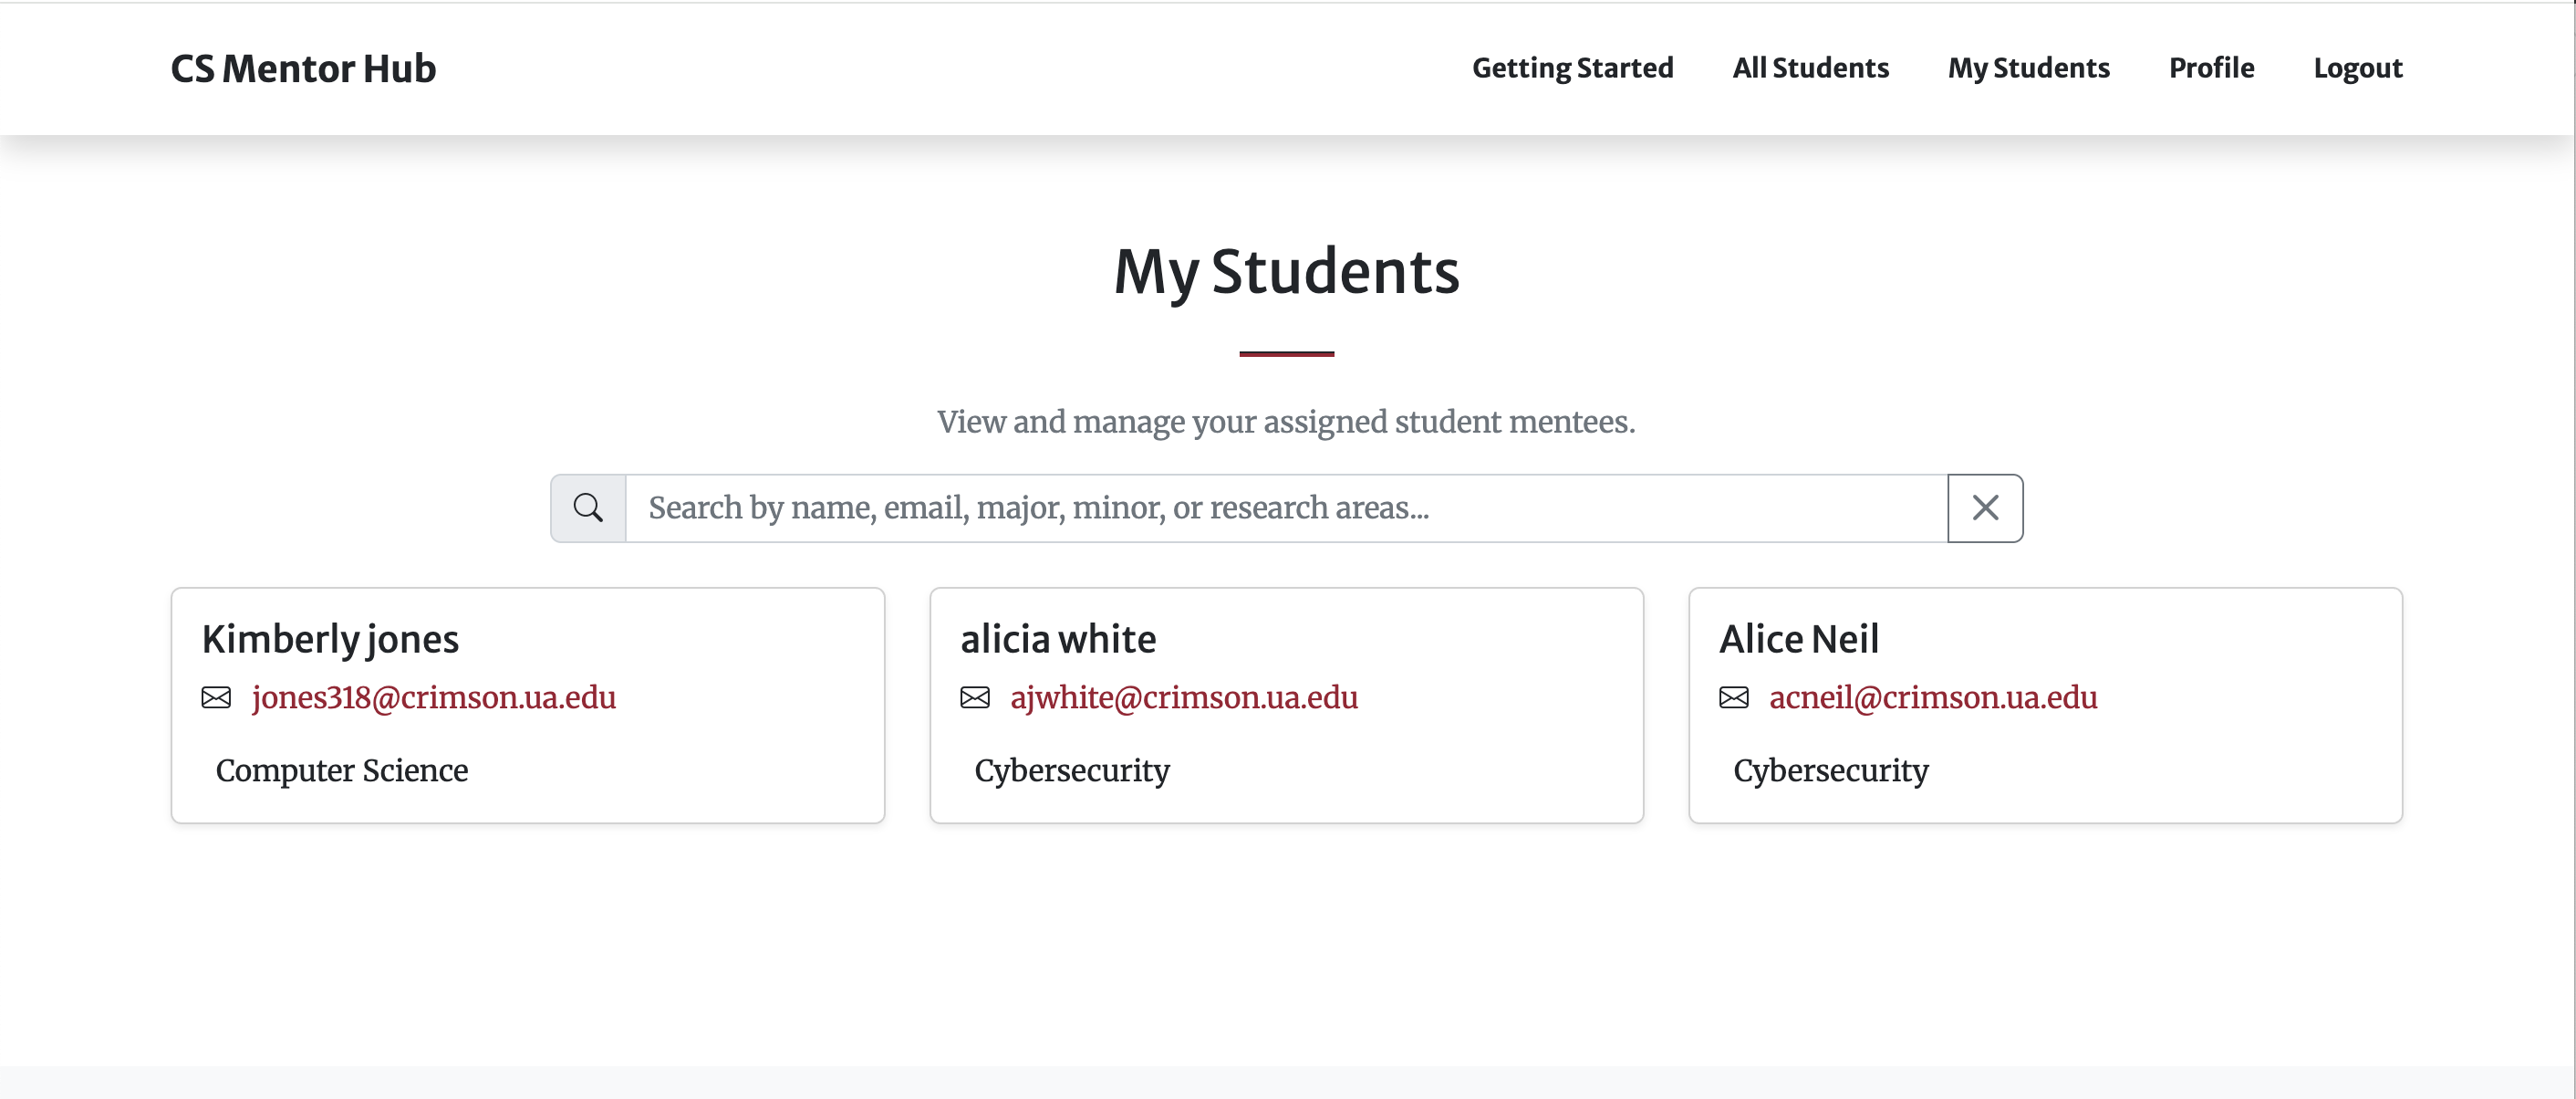Click the search magnifier icon
Screen dimensions: 2576x1099
point(588,508)
